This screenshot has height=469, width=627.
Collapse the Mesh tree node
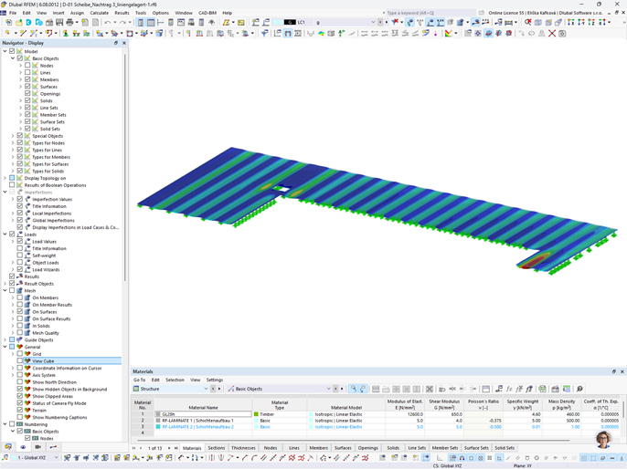click(5, 290)
